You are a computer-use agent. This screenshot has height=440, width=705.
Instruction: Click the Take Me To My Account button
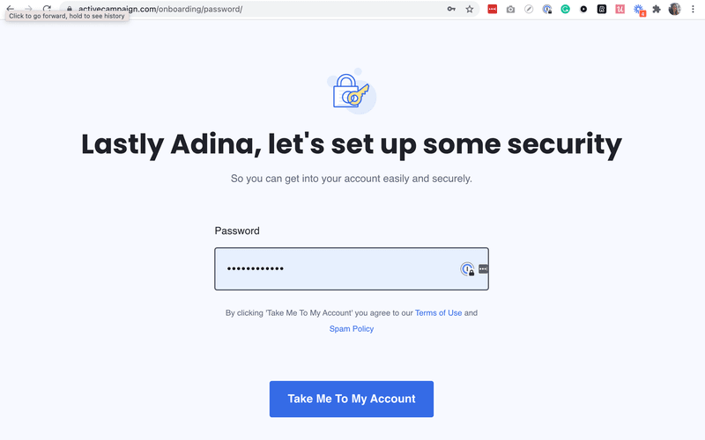352,399
